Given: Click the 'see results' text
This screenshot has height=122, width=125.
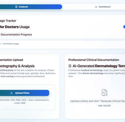Looking at the screenshot, I should [x=104, y=106].
